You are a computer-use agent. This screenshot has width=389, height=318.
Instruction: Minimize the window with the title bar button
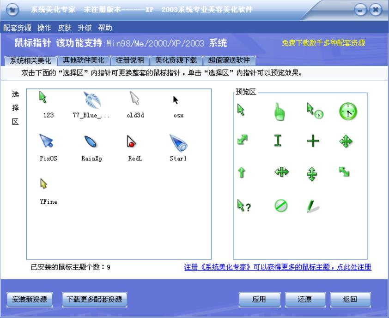pos(360,10)
